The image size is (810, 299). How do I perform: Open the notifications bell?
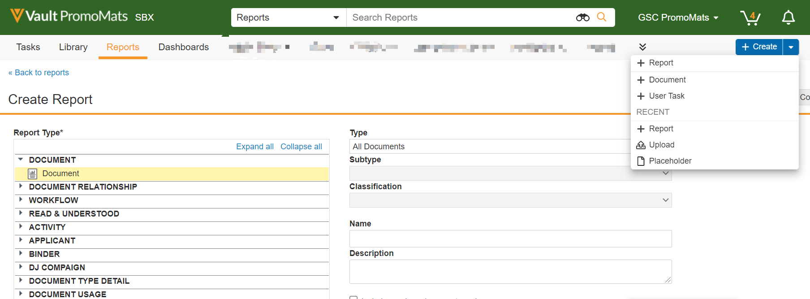(788, 17)
